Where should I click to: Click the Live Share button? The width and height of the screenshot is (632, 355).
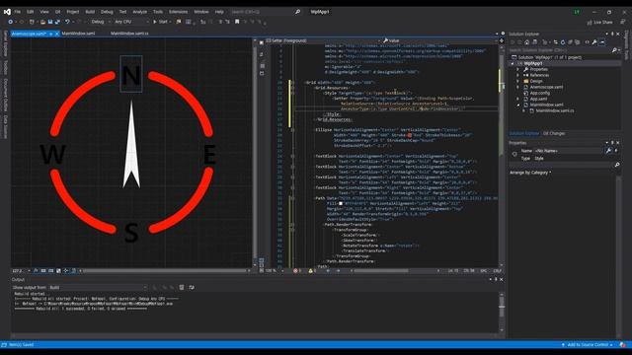pos(599,22)
